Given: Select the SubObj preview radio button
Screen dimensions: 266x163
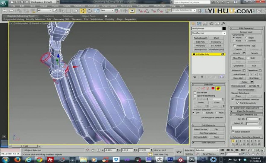Looking at the screenshot, I should click(204, 113).
